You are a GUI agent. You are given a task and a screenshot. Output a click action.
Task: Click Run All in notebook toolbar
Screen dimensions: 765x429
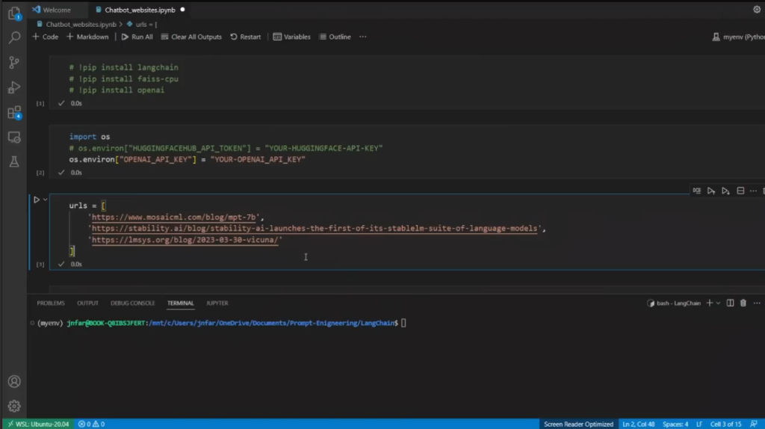(137, 37)
